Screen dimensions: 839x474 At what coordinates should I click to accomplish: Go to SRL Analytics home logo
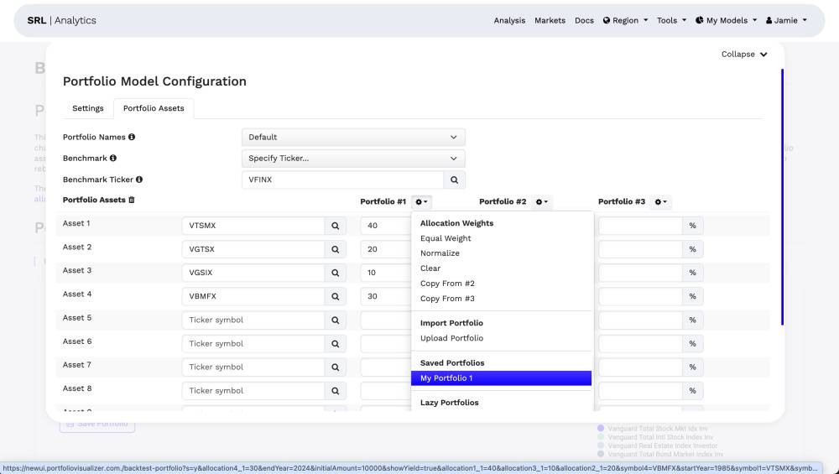tap(61, 20)
